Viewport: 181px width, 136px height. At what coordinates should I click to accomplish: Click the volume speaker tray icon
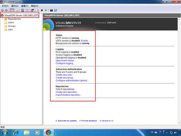pos(176,133)
